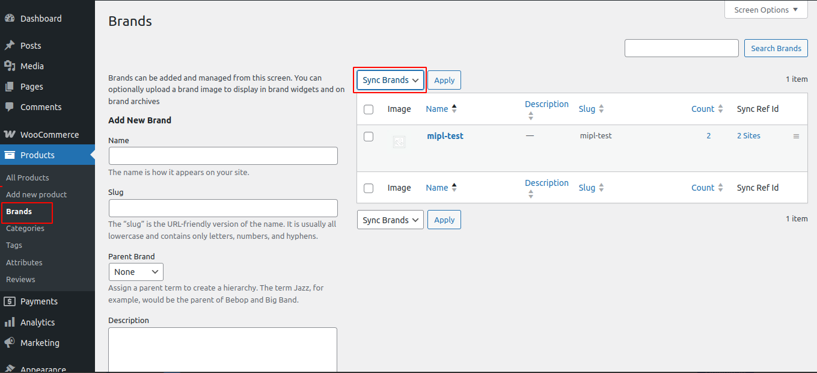
Task: Click the Posts pushpin icon
Action: 10,46
